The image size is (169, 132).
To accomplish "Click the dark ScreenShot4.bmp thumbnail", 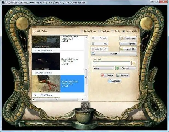I will tap(46, 61).
